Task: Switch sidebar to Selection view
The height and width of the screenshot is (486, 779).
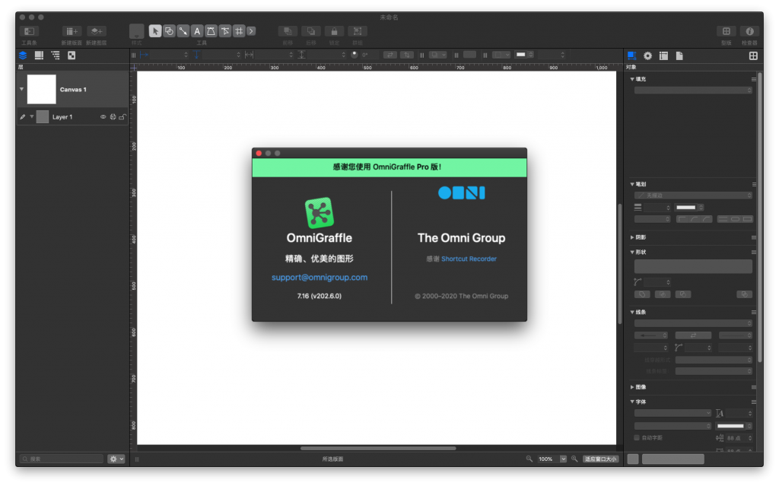Action: (72, 56)
